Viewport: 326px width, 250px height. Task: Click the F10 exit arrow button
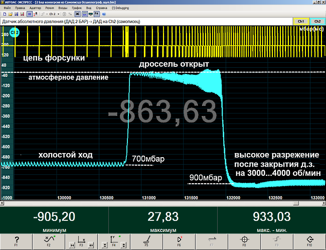point(309,241)
